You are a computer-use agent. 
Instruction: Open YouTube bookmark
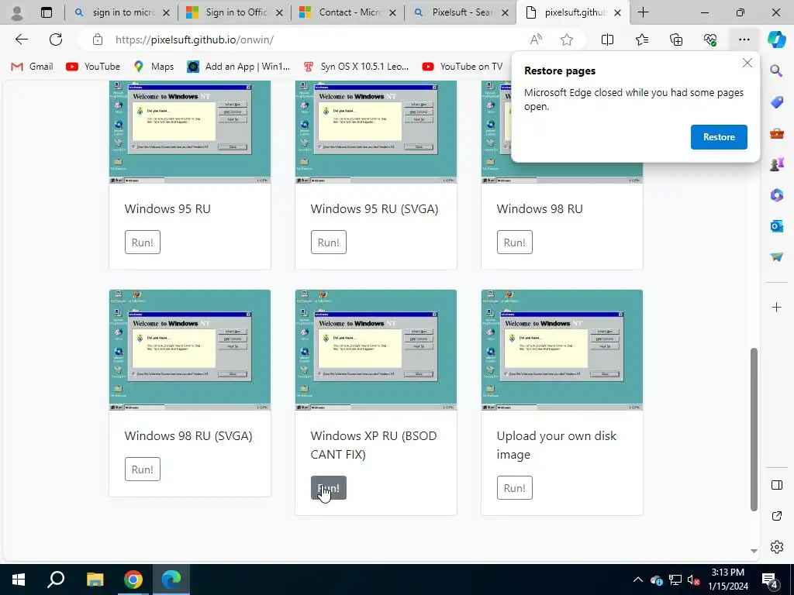pos(93,67)
